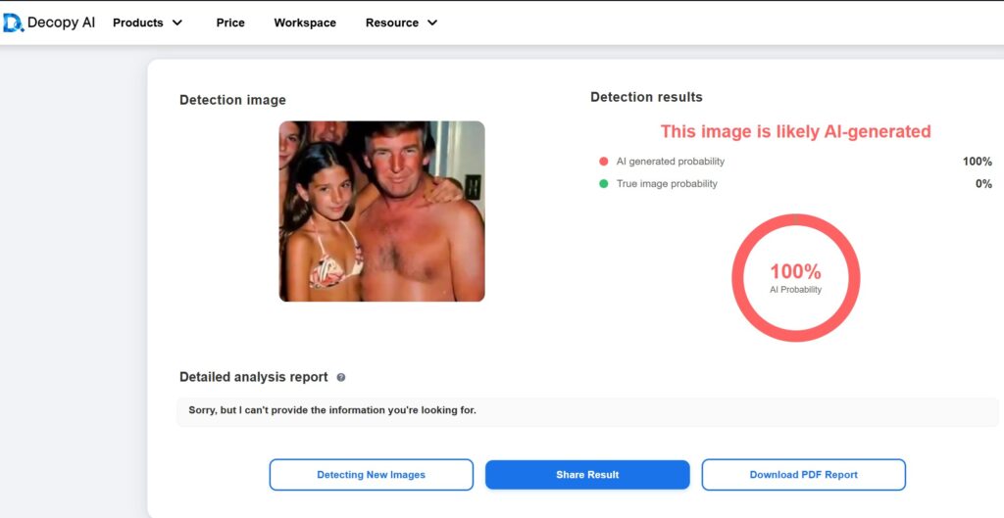Expand the Resource dropdown chevron
This screenshot has width=1004, height=518.
[432, 23]
